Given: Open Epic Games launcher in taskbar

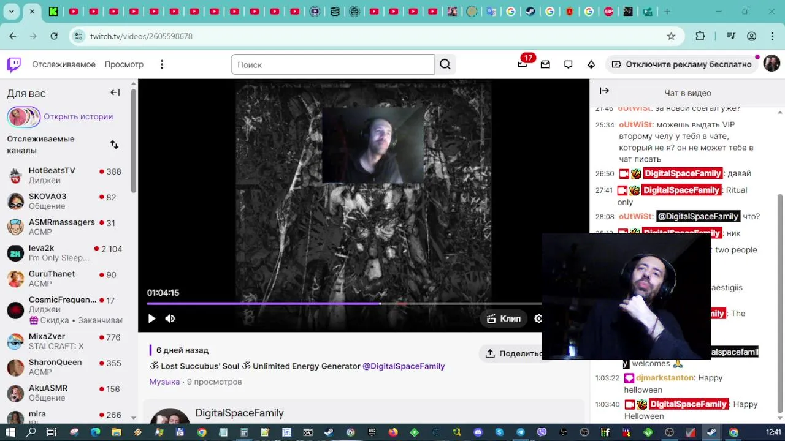Looking at the screenshot, I should (x=372, y=432).
